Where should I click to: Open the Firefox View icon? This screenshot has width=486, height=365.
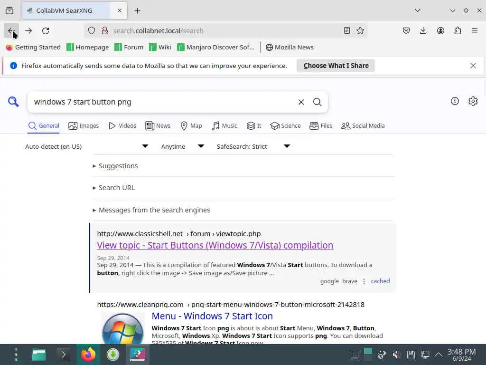point(9,10)
